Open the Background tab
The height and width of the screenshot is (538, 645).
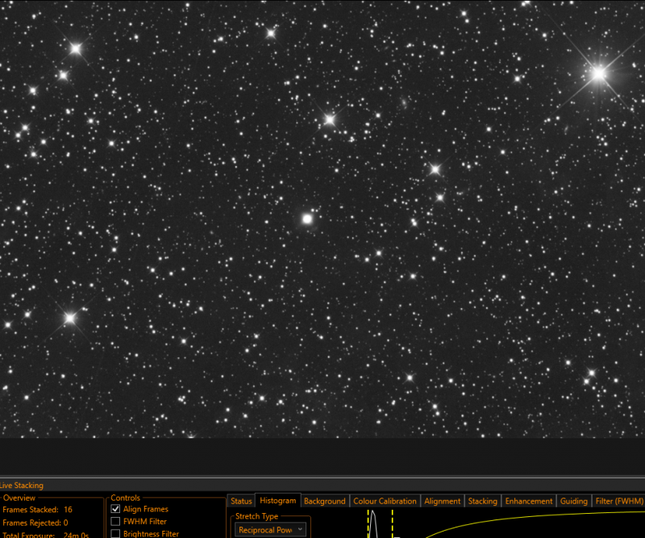pos(325,501)
